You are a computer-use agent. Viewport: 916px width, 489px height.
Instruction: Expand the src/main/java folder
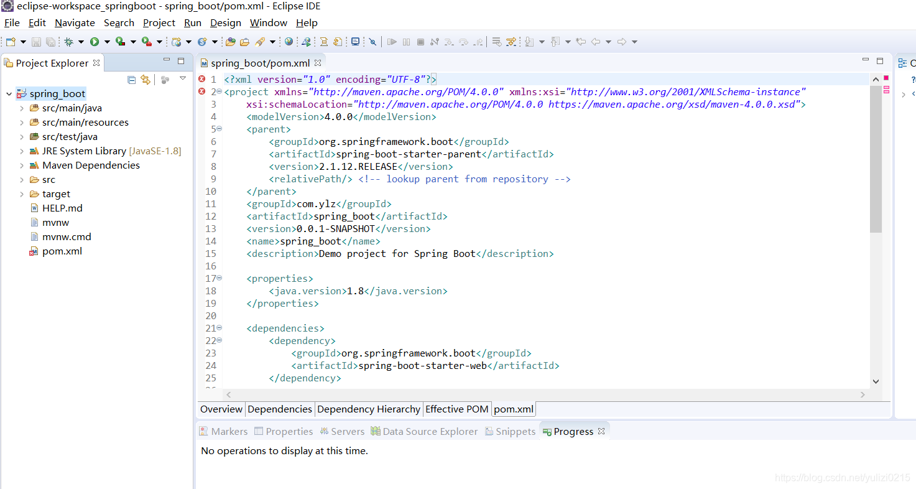(22, 108)
